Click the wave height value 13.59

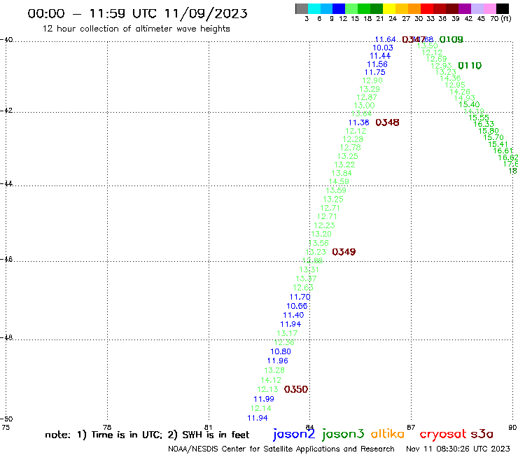336,190
